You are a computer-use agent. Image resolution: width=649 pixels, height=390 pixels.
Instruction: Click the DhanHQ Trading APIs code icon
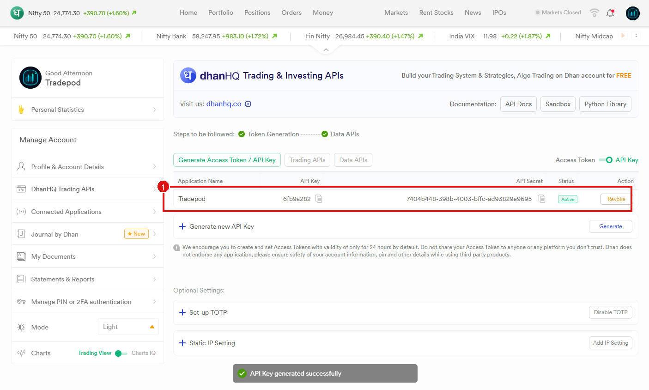click(x=21, y=189)
